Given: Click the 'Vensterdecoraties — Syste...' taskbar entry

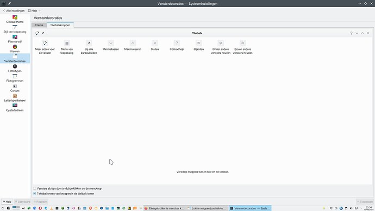Looking at the screenshot, I should tap(250, 208).
